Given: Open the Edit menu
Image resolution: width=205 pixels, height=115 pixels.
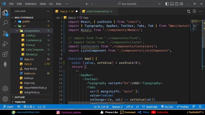Looking at the screenshot, I should pos(19,4).
